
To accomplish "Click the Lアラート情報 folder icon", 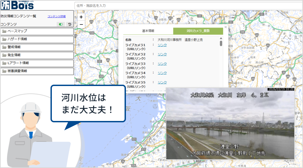I will pos(4,63).
